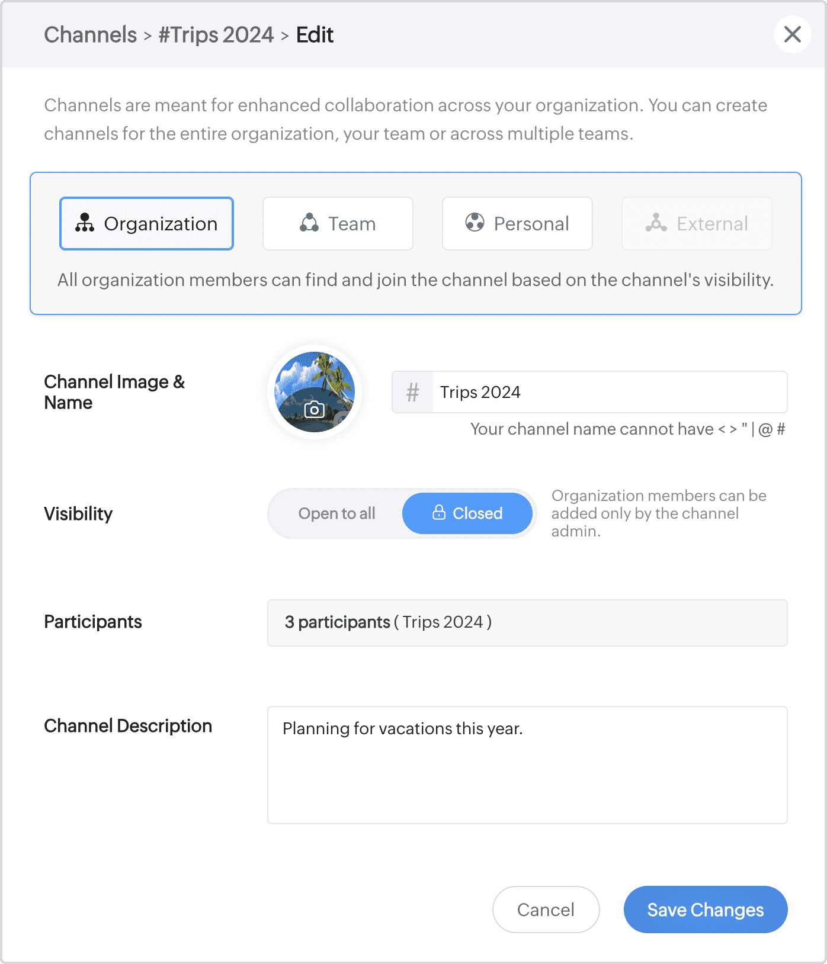Focus the Trips 2024 channel name field

[x=609, y=392]
